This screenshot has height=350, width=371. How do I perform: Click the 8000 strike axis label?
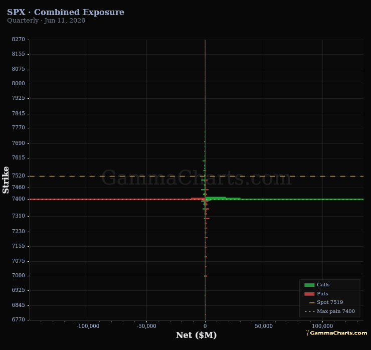[x=18, y=84]
